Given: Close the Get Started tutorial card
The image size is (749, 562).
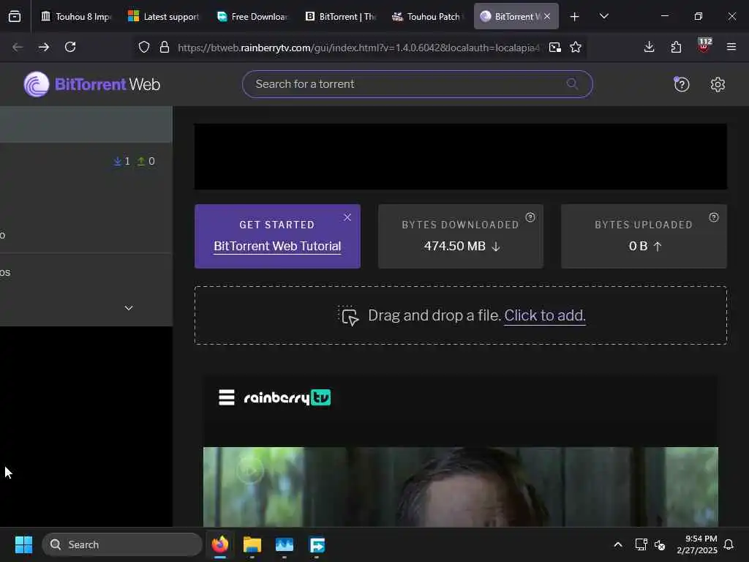Looking at the screenshot, I should point(347,217).
